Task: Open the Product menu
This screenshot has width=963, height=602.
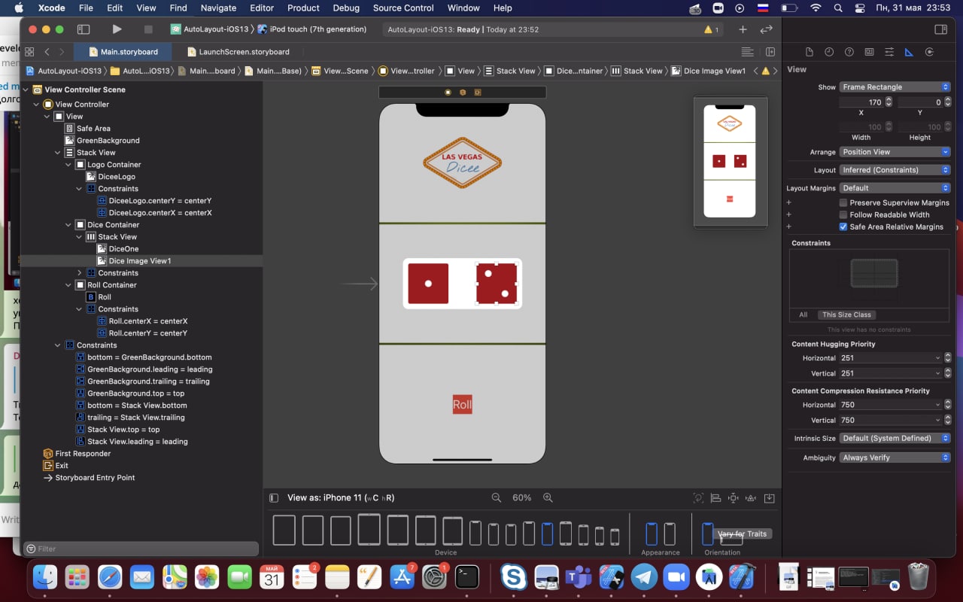Action: (303, 8)
